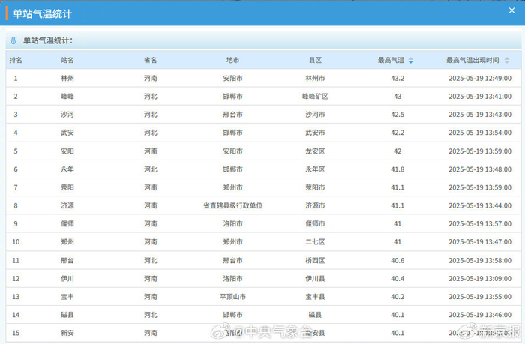Click time 2025-05-19 13:54:00
Screen dimensions: 525x344
point(480,133)
